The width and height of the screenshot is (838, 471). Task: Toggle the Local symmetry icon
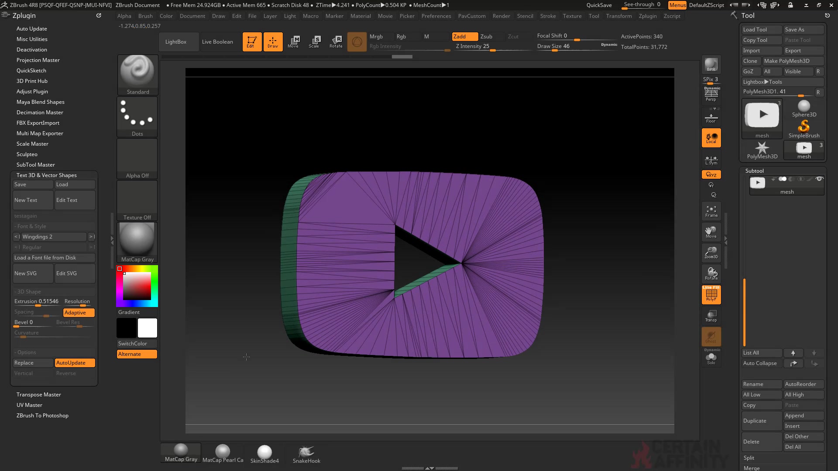pos(711,138)
